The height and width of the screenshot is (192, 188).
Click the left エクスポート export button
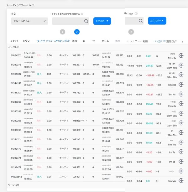pyautogui.click(x=102, y=21)
